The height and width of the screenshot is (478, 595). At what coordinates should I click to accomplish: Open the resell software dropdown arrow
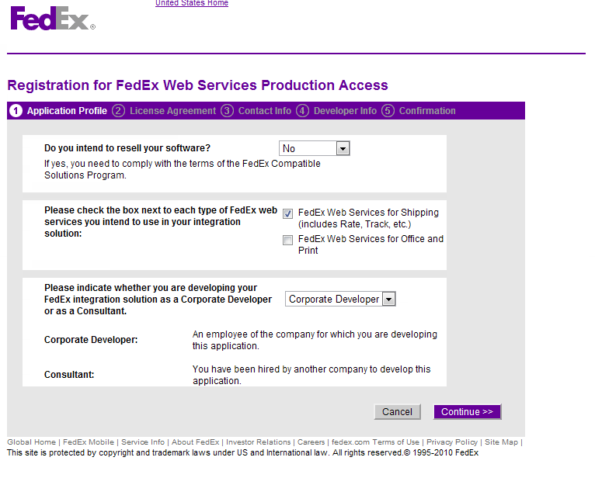point(343,148)
